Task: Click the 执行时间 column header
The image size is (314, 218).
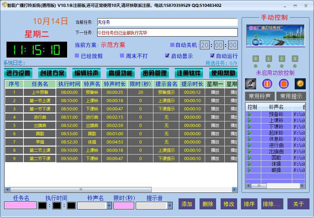Action: tap(69, 84)
